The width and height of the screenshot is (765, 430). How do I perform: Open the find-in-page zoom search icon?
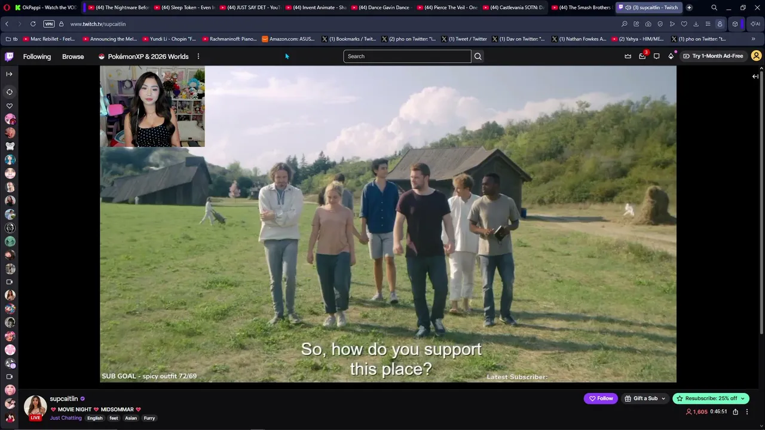pos(625,24)
